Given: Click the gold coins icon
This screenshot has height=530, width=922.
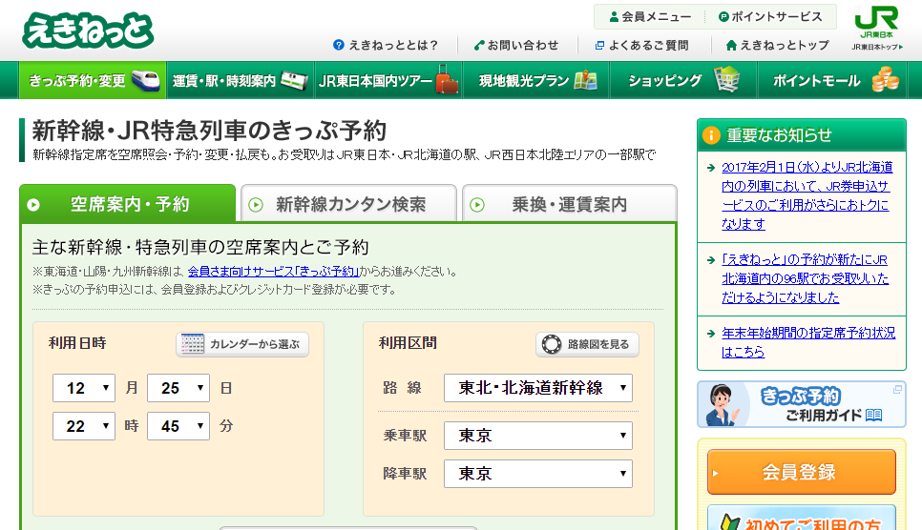Looking at the screenshot, I should [885, 80].
